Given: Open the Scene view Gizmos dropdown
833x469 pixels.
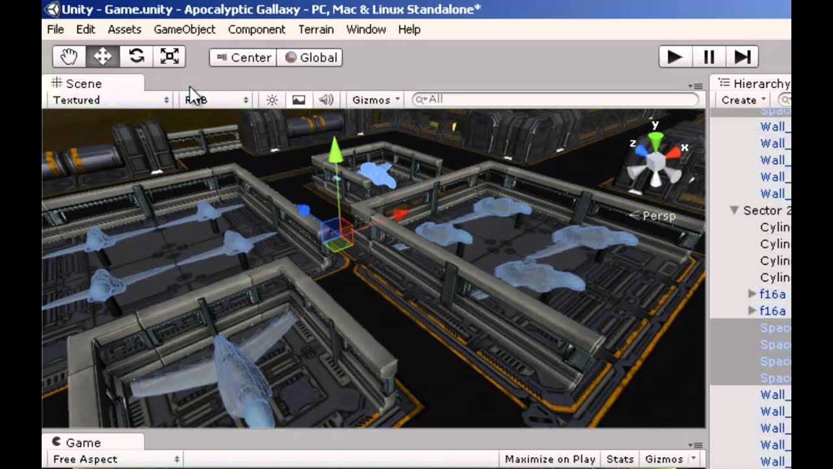Looking at the screenshot, I should tap(376, 100).
